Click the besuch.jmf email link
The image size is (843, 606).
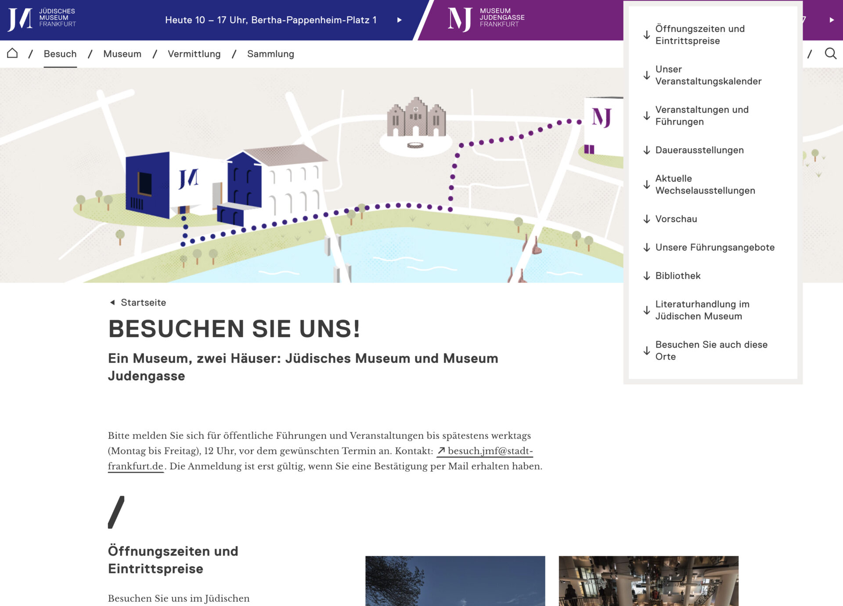coord(490,451)
